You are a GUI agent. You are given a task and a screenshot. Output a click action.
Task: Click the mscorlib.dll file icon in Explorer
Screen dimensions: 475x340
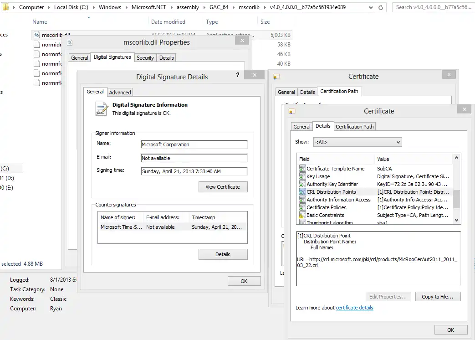click(x=36, y=35)
